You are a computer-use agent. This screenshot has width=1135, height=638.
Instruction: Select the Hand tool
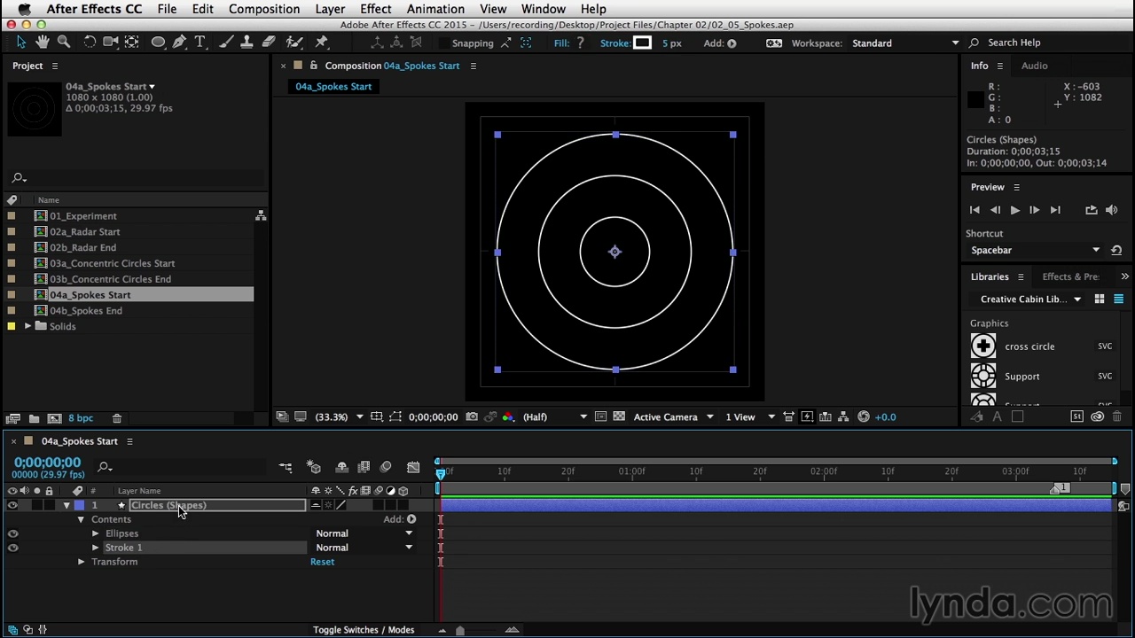pyautogui.click(x=42, y=43)
